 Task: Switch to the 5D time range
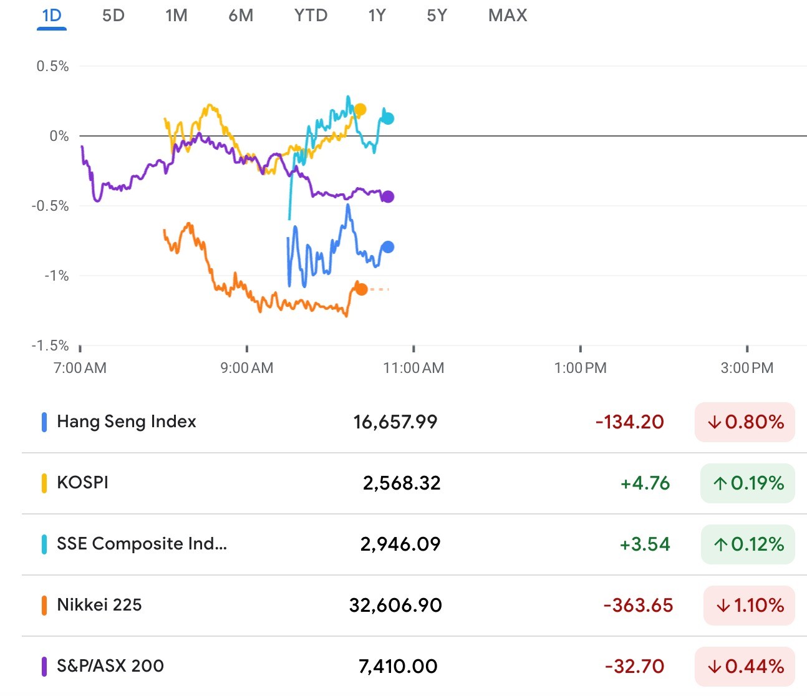[113, 15]
